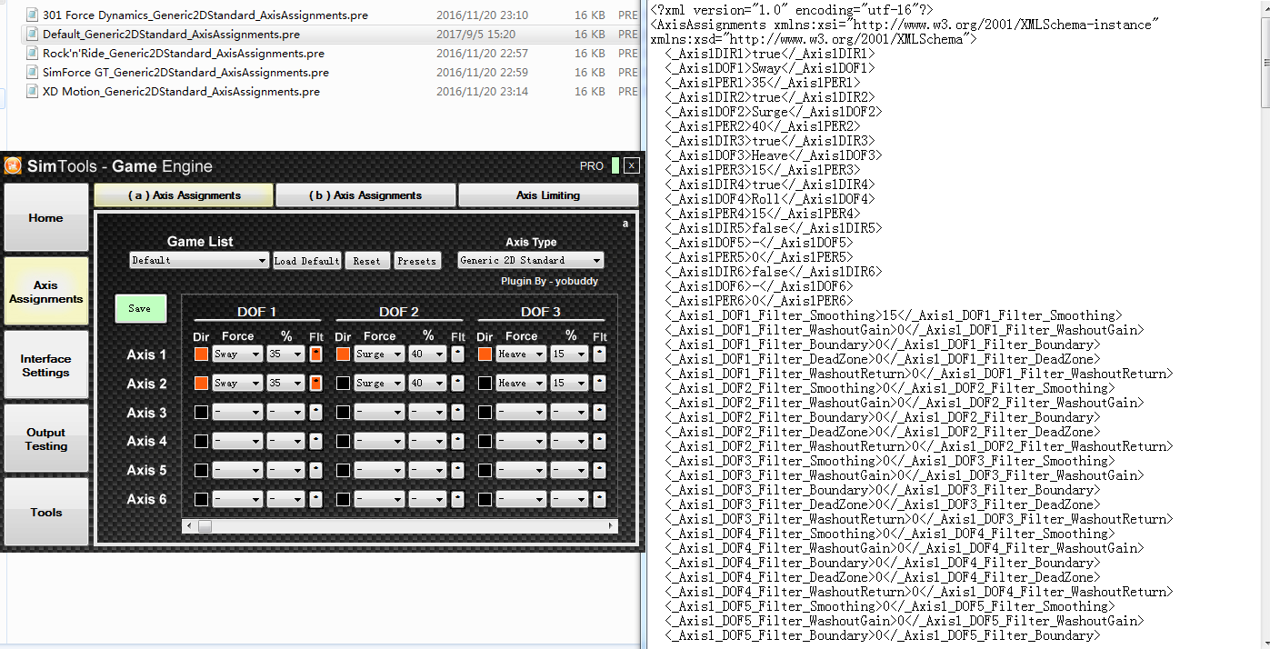Open Axis 1 DOF 2 Surge force dropdown
The height and width of the screenshot is (649, 1270).
[379, 354]
